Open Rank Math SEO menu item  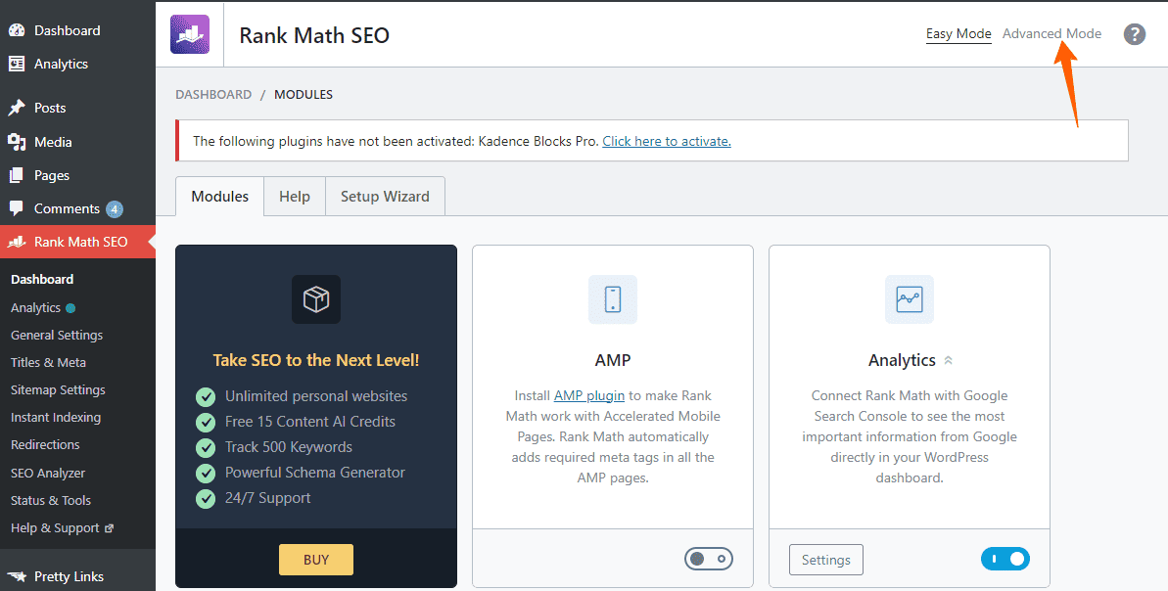(77, 242)
